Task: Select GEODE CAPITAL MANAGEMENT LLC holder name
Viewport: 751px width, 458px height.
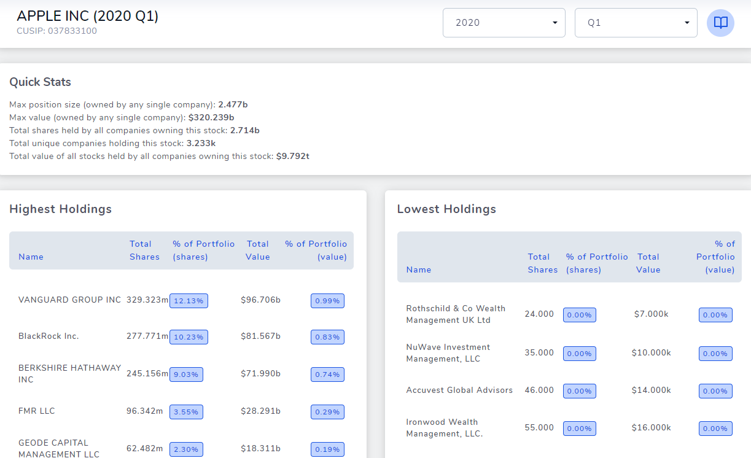Action: (59, 448)
